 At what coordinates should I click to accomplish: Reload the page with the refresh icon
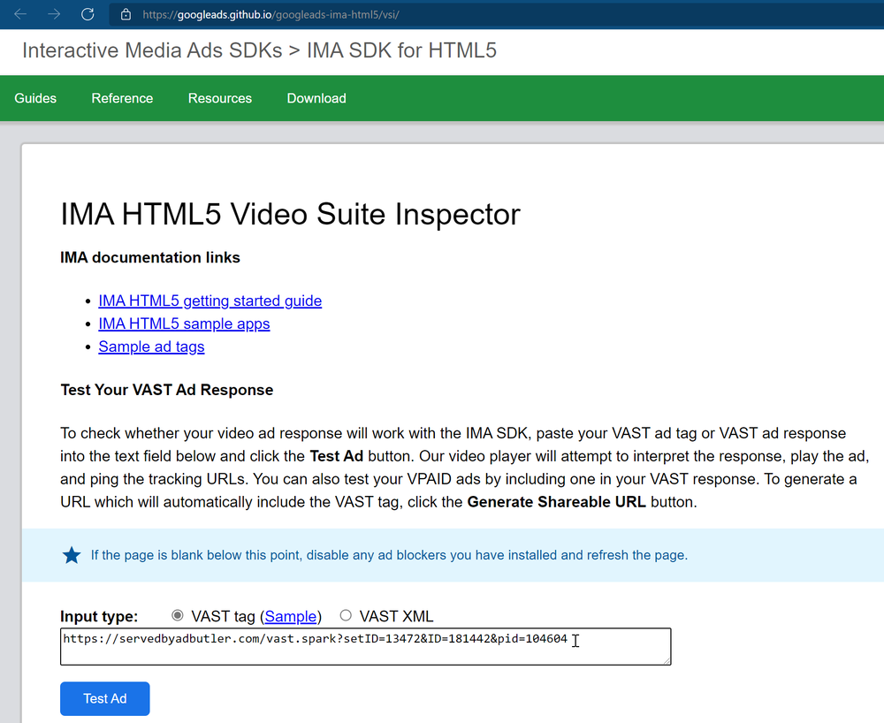click(x=88, y=14)
